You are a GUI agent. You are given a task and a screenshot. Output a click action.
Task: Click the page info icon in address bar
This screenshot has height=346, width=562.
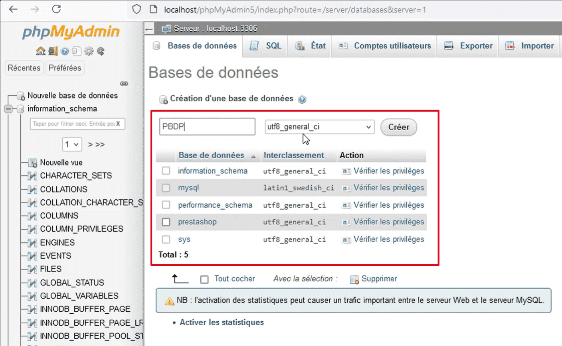coord(153,9)
